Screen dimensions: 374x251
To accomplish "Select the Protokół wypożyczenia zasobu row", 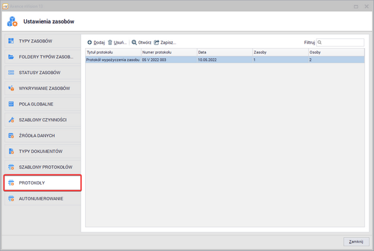I will tap(225, 60).
